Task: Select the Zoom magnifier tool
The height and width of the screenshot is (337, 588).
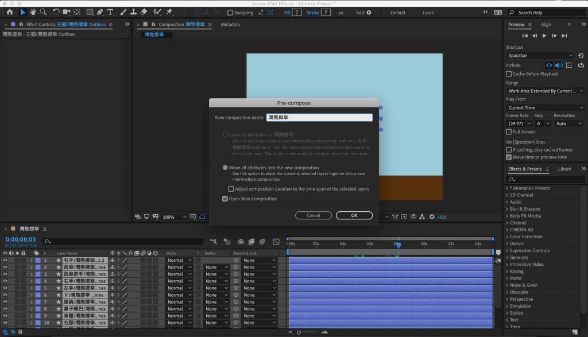Action: [43, 12]
